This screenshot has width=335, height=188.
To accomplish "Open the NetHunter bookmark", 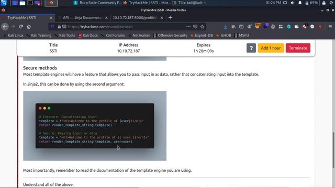I will coord(139,36).
